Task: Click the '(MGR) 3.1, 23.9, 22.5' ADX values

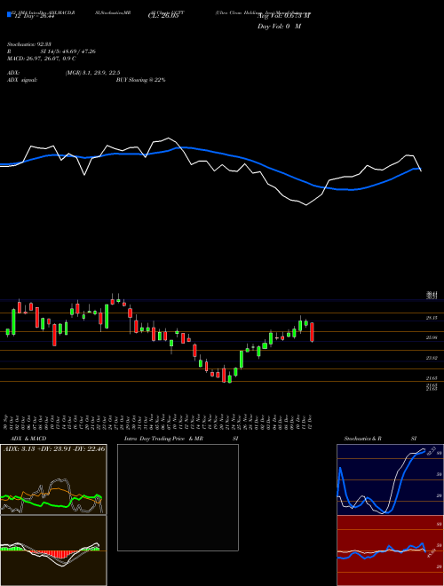Action: point(92,73)
